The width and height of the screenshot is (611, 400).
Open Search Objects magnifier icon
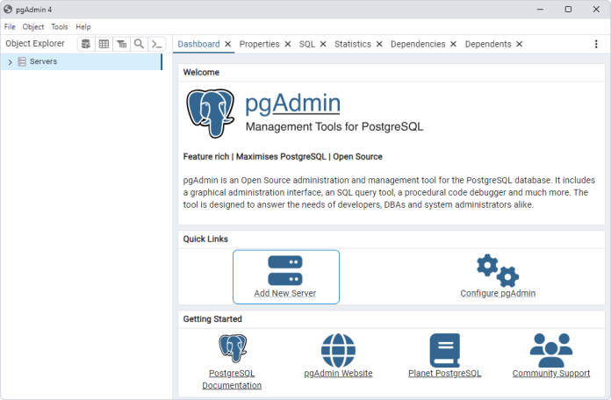[139, 44]
